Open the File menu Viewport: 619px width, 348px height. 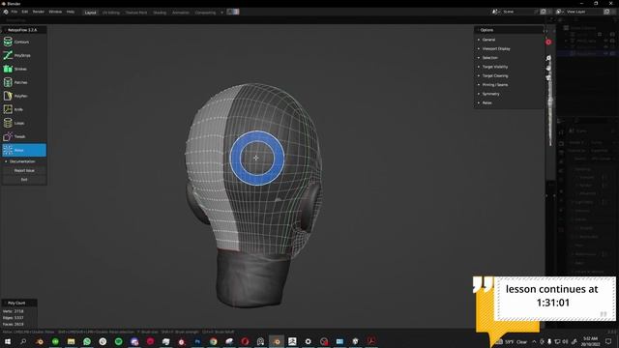[x=15, y=12]
